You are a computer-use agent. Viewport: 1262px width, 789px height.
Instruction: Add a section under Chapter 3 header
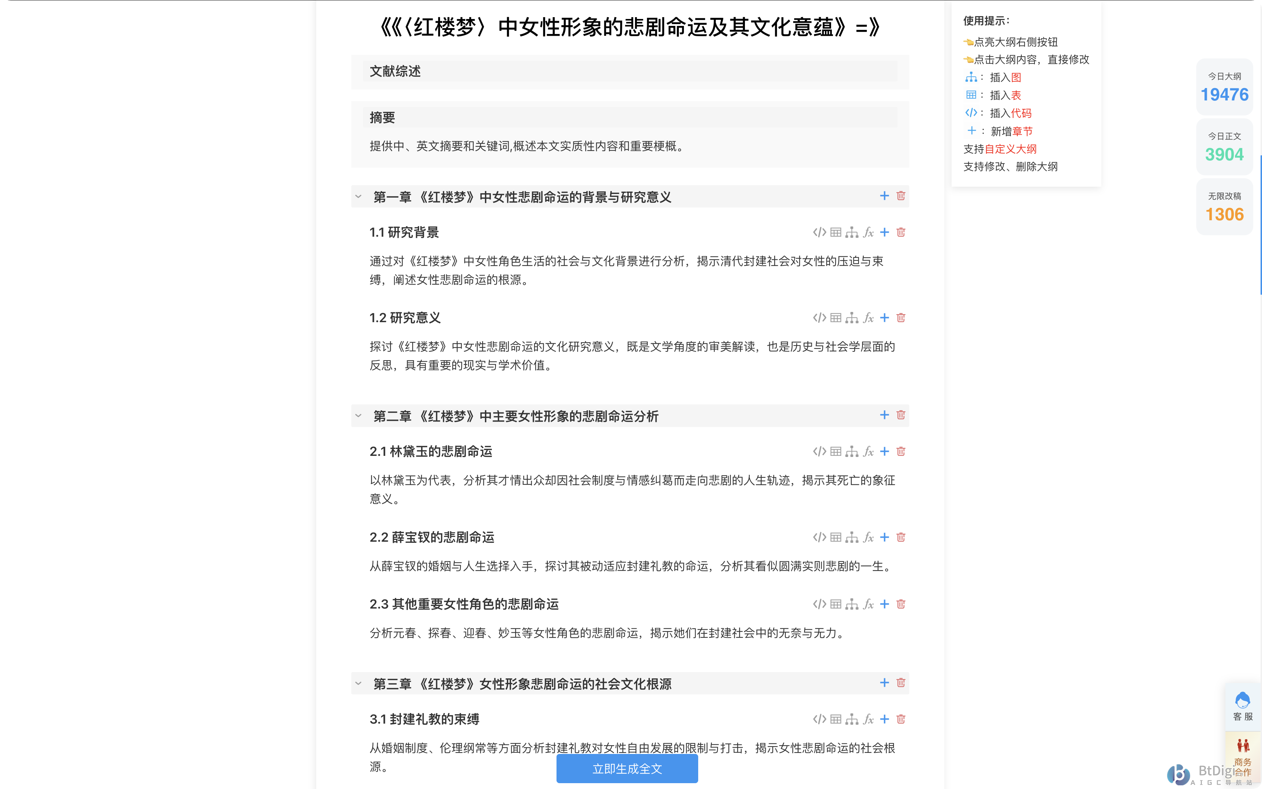pyautogui.click(x=884, y=683)
